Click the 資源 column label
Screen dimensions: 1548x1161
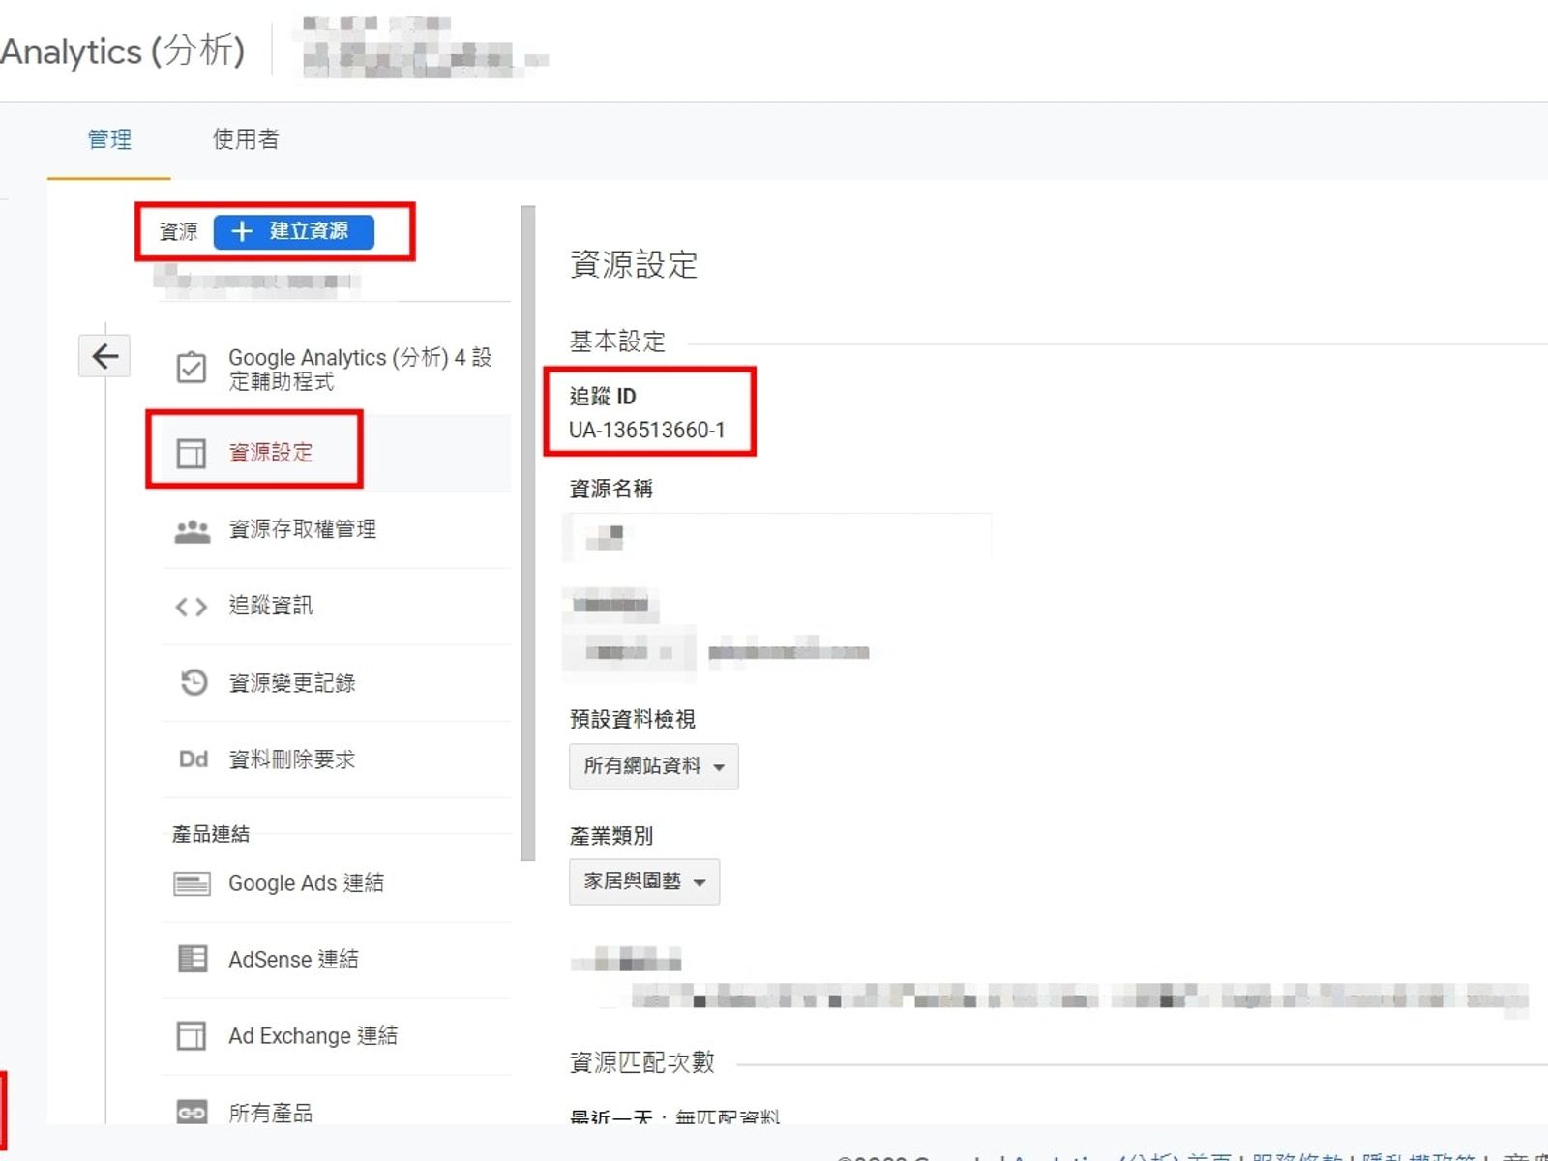[178, 232]
